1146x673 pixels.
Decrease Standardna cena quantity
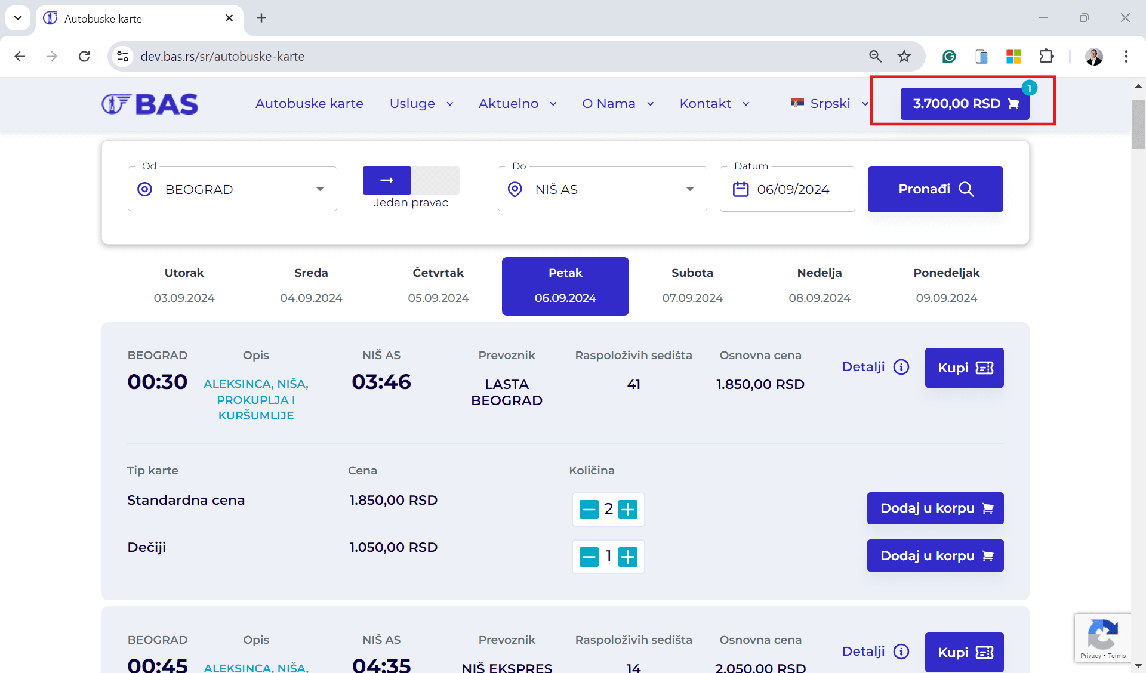coord(589,510)
